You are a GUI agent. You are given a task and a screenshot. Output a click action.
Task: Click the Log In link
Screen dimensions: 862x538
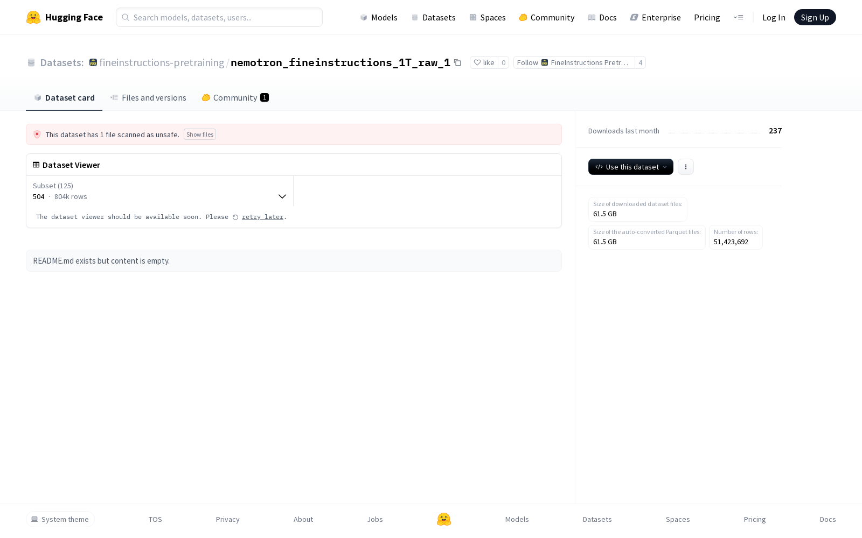(x=774, y=17)
